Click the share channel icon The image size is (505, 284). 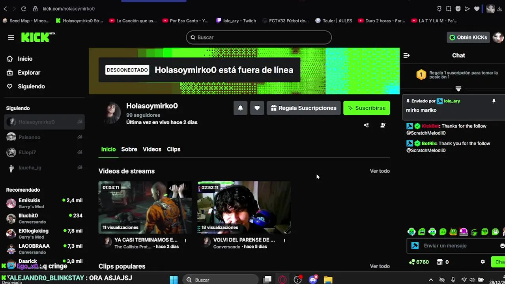click(366, 125)
